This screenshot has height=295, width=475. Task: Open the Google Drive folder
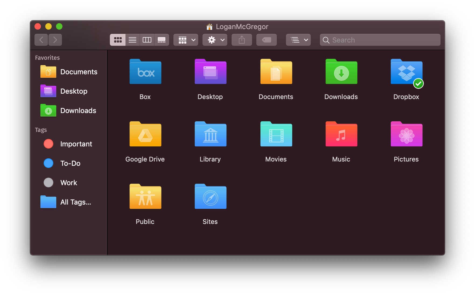tap(145, 134)
